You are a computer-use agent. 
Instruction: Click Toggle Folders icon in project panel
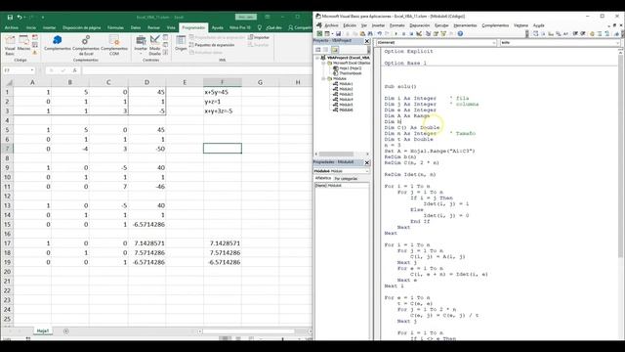point(334,50)
